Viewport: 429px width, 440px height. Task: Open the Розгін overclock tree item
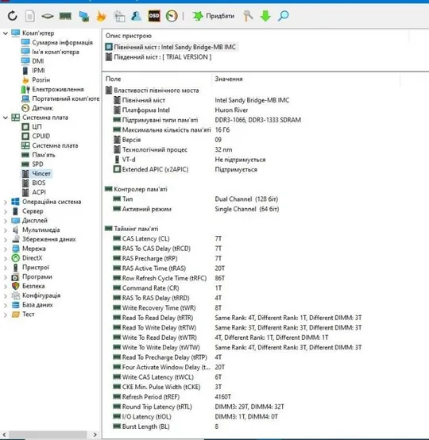(x=41, y=80)
